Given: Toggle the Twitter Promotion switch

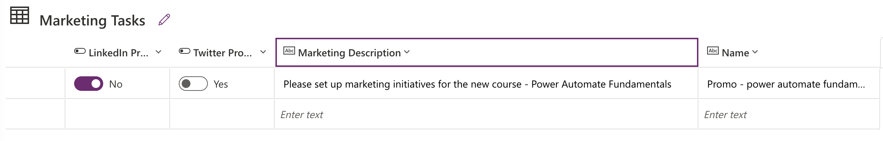Looking at the screenshot, I should [x=193, y=84].
